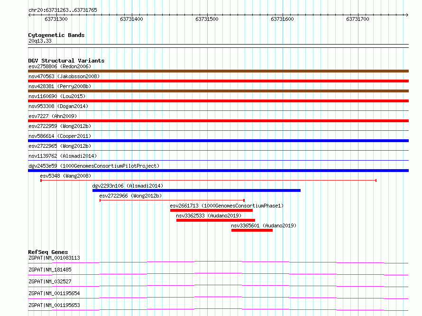Click the red bar of nsv3362533
This screenshot has height=316, width=422.
[216, 220]
